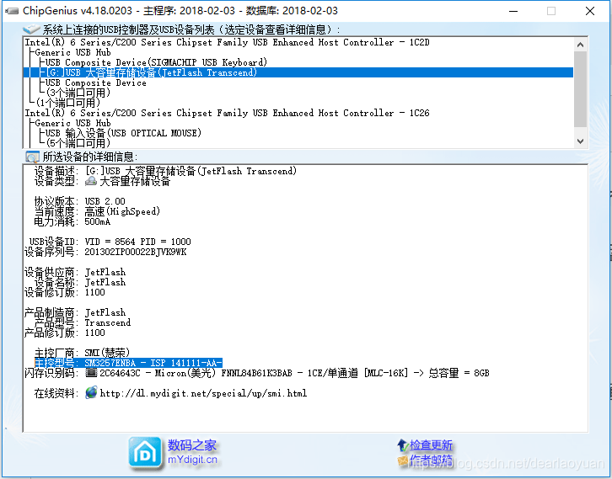Click the check update arrow icon

[x=402, y=444]
